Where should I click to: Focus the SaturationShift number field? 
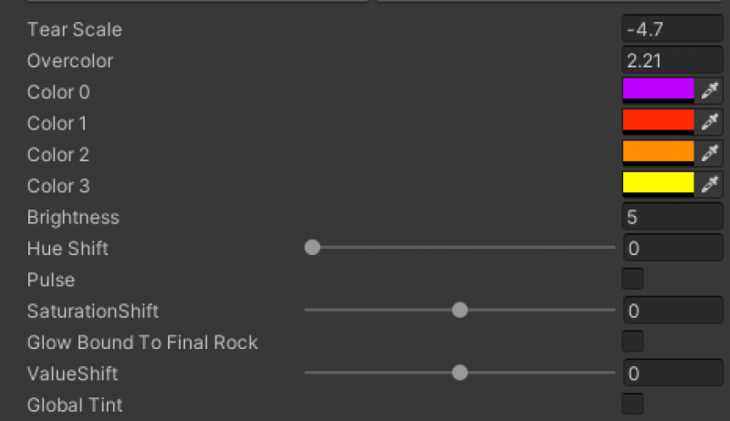click(672, 311)
